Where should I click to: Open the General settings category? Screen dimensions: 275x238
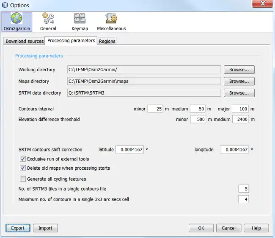[x=48, y=19]
